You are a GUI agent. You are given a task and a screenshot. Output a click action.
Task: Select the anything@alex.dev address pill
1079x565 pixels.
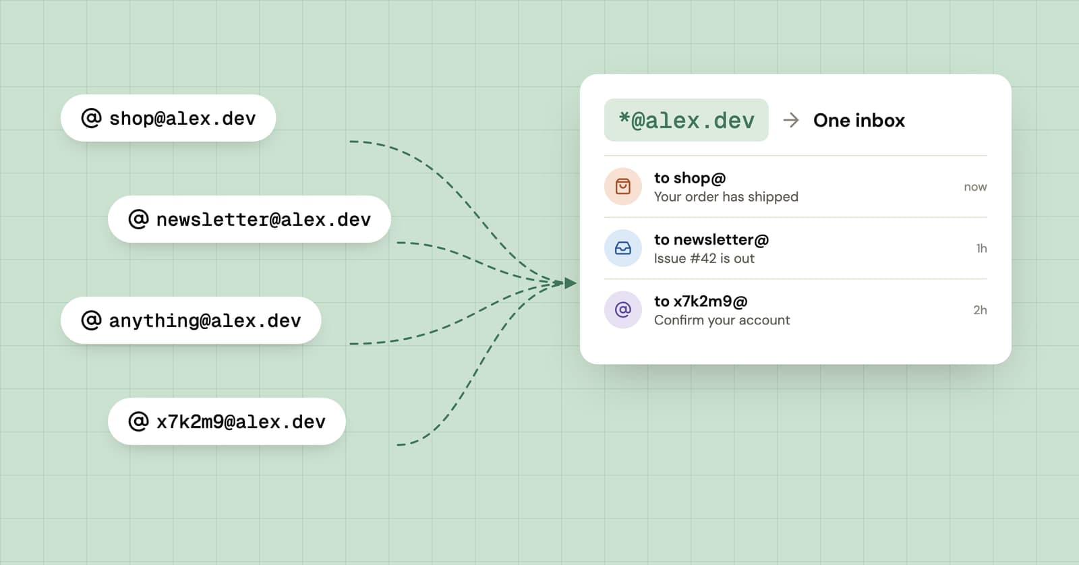(x=191, y=320)
